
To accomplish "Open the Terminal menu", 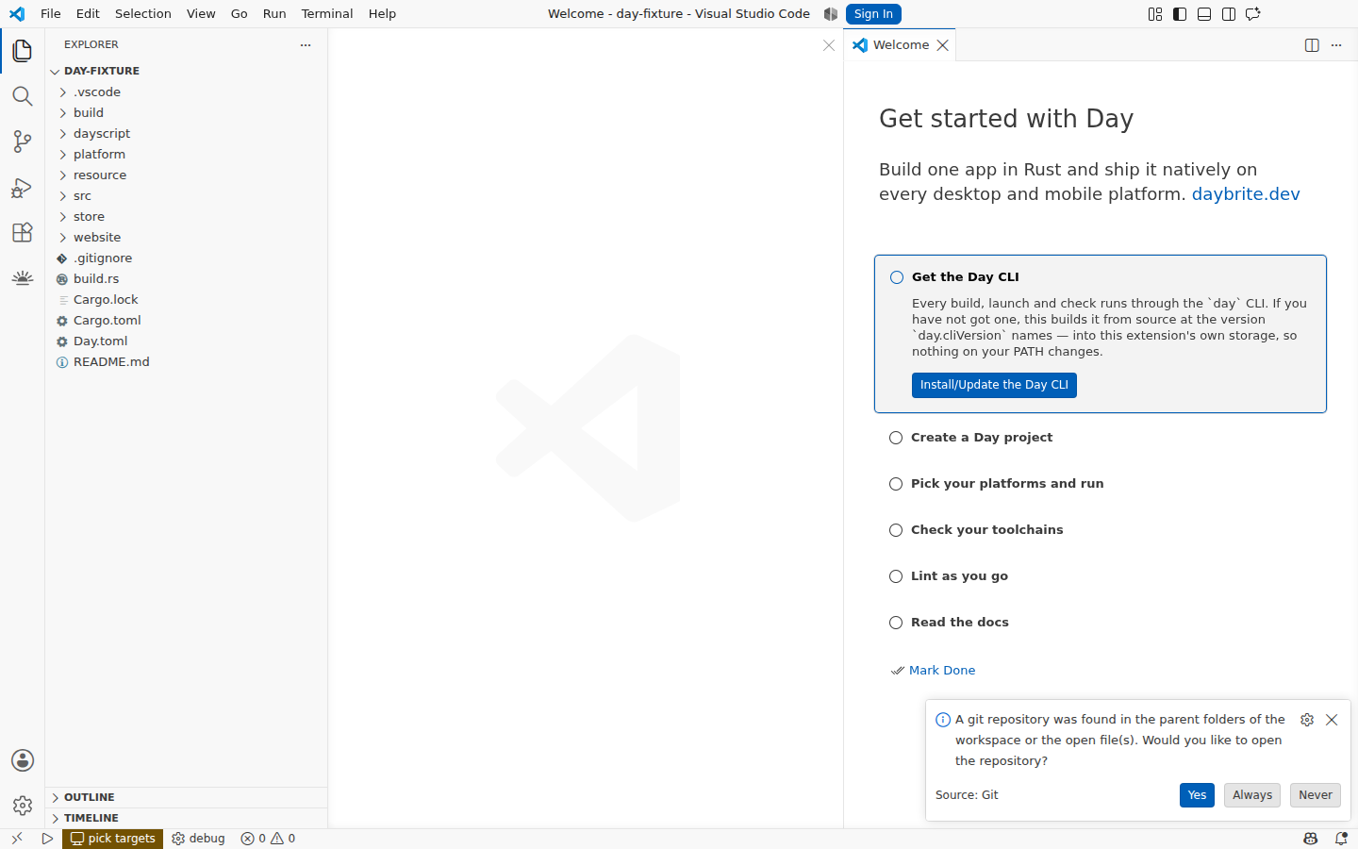I will [327, 14].
